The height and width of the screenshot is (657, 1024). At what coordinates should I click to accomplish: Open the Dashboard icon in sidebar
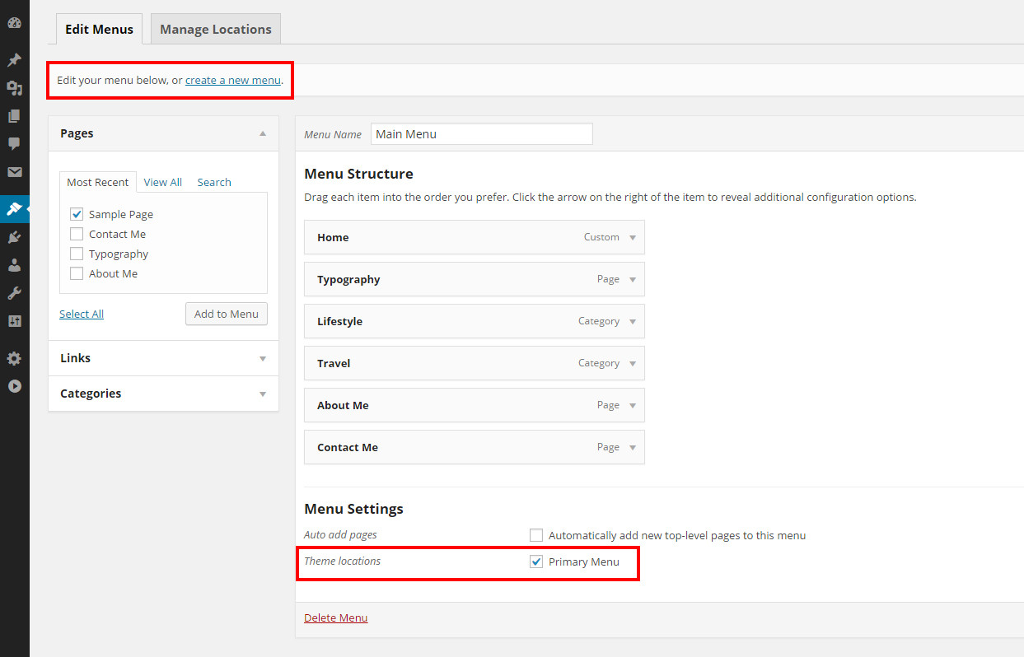[x=14, y=23]
